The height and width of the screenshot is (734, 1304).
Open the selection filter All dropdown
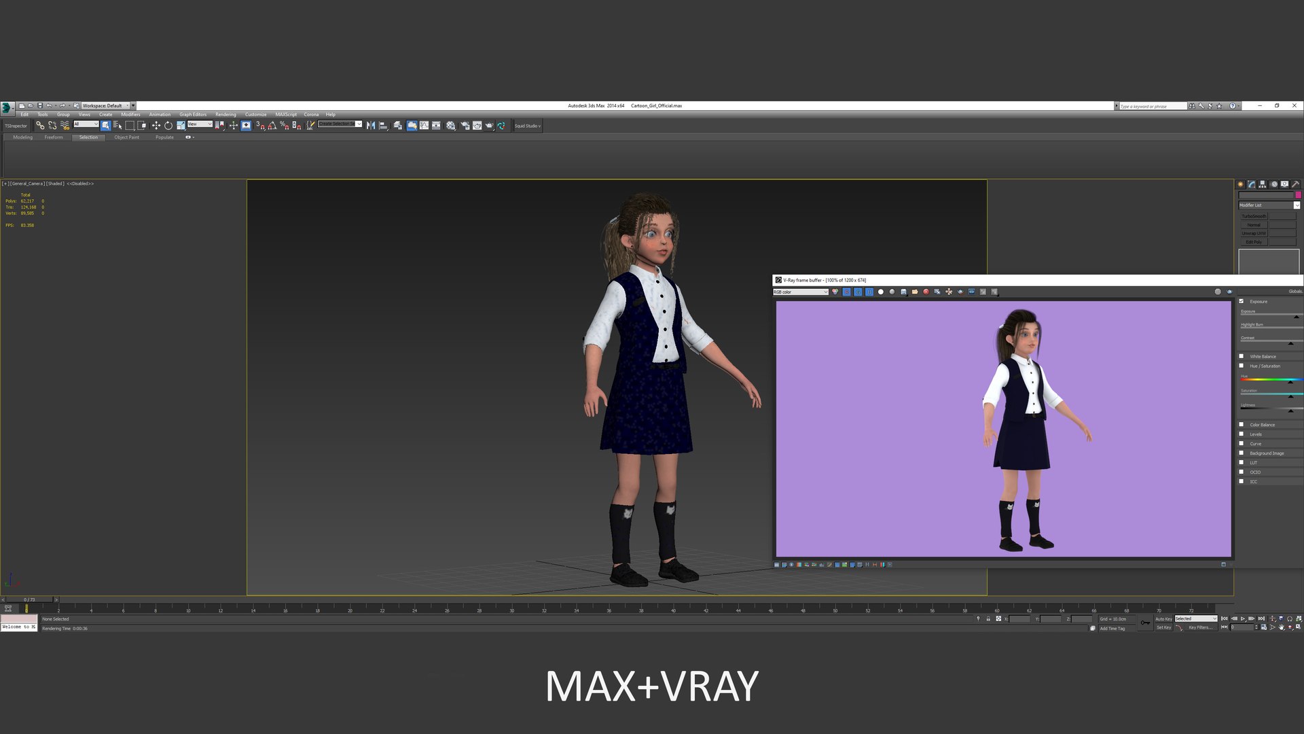[x=86, y=124]
